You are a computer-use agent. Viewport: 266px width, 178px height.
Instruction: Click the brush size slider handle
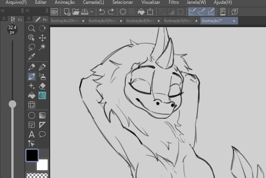point(12,104)
